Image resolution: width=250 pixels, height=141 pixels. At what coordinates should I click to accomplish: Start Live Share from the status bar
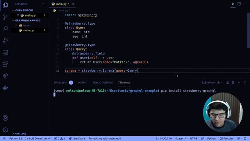(x=77, y=138)
